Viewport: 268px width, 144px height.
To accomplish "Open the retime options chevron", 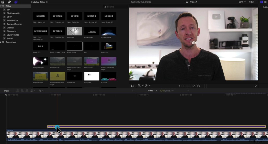I will (x=150, y=86).
